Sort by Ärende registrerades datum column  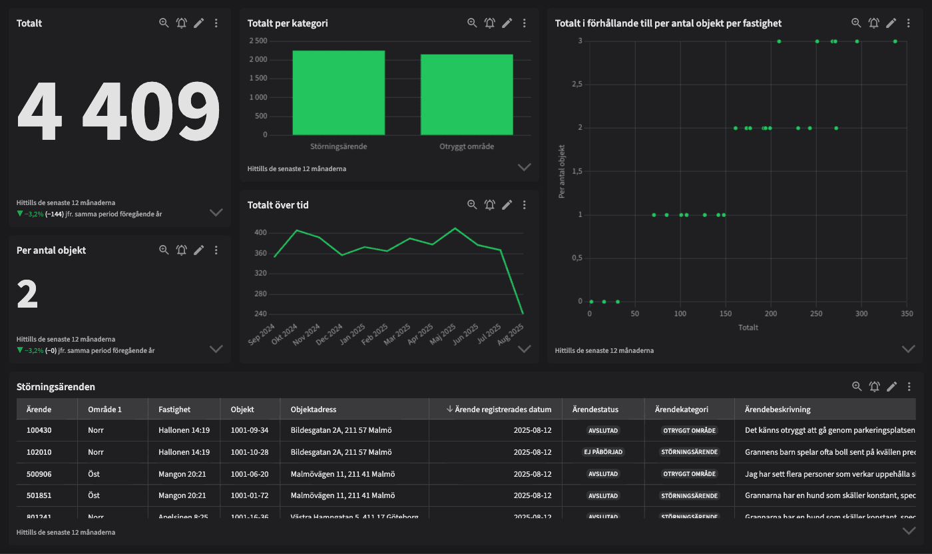[499, 409]
